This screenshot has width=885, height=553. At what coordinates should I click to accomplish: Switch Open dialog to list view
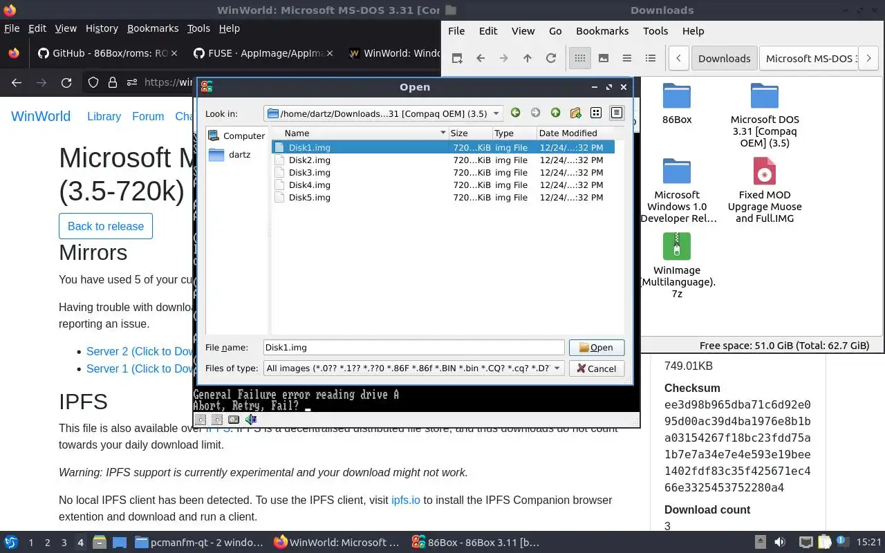[596, 113]
